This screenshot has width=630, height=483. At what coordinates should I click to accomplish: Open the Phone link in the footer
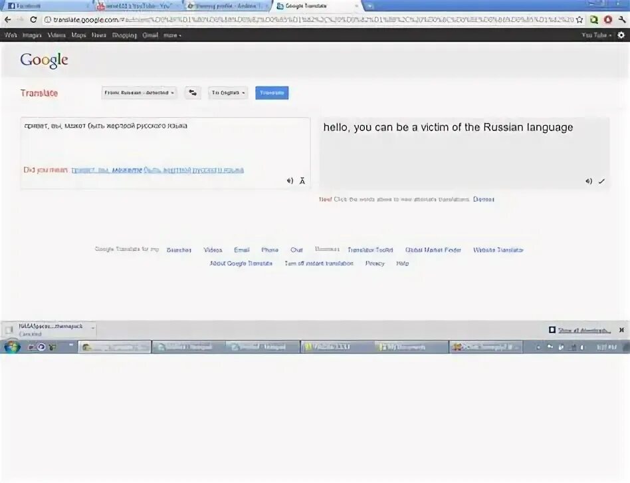click(270, 250)
